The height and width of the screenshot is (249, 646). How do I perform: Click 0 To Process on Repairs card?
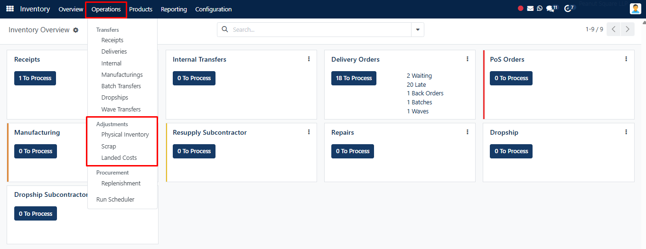353,151
